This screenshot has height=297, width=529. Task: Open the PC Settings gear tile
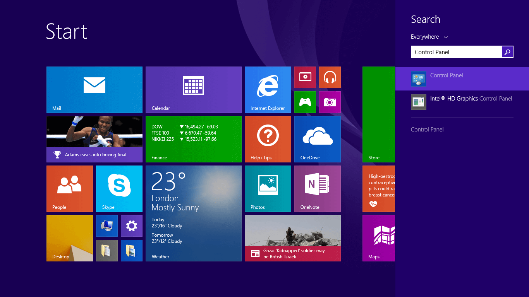coord(132,226)
